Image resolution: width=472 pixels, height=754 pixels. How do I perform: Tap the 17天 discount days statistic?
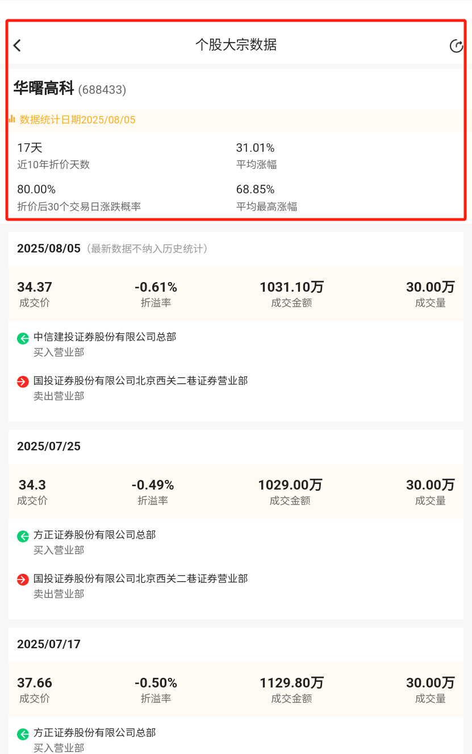click(30, 148)
